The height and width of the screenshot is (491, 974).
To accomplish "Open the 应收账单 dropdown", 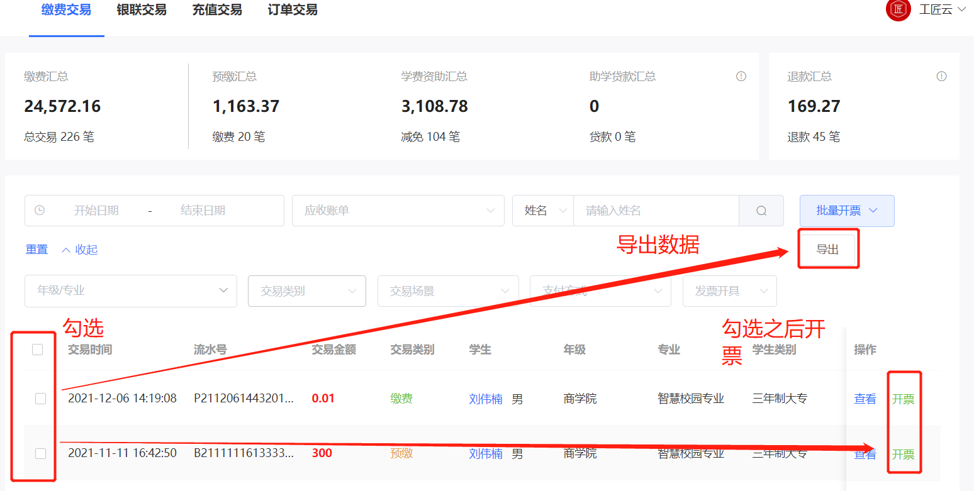I will (x=398, y=211).
